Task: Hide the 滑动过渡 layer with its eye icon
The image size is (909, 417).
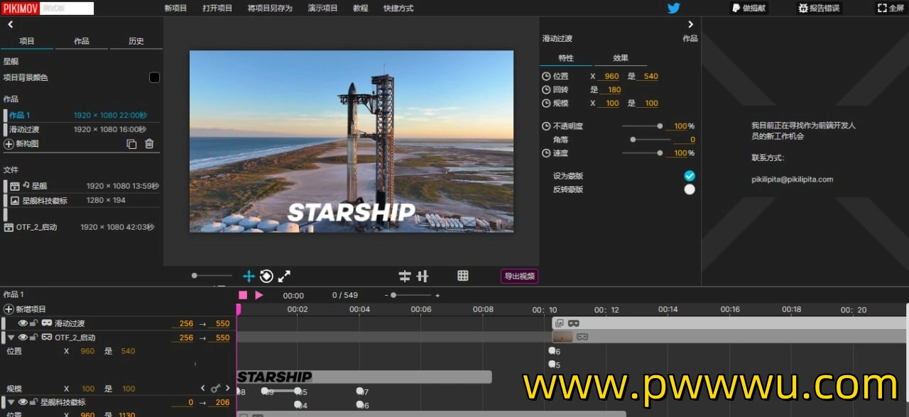Action: [23, 323]
